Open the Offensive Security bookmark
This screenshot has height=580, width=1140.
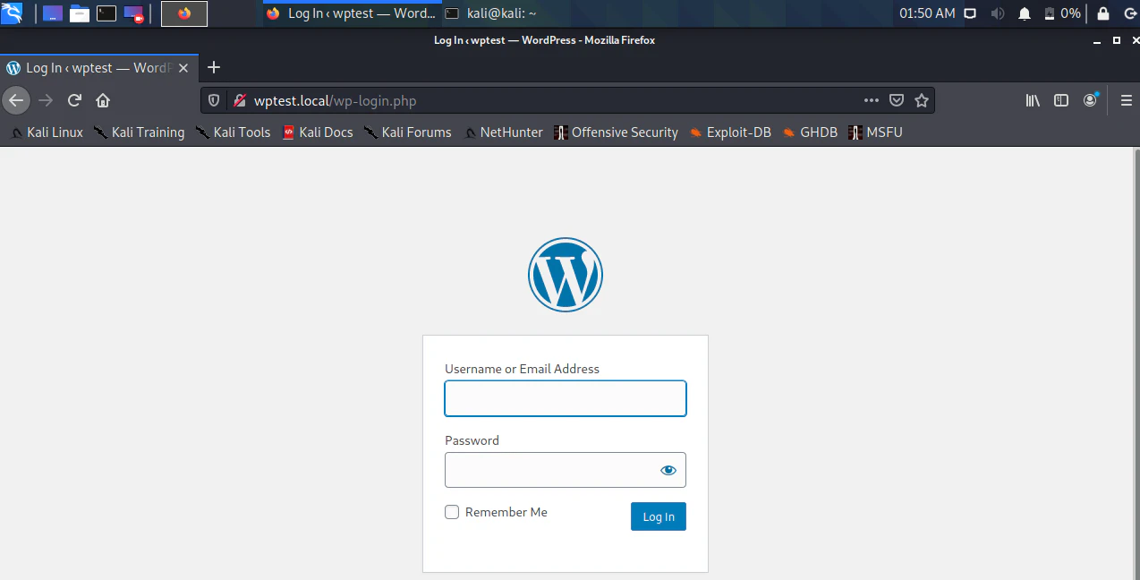point(616,132)
